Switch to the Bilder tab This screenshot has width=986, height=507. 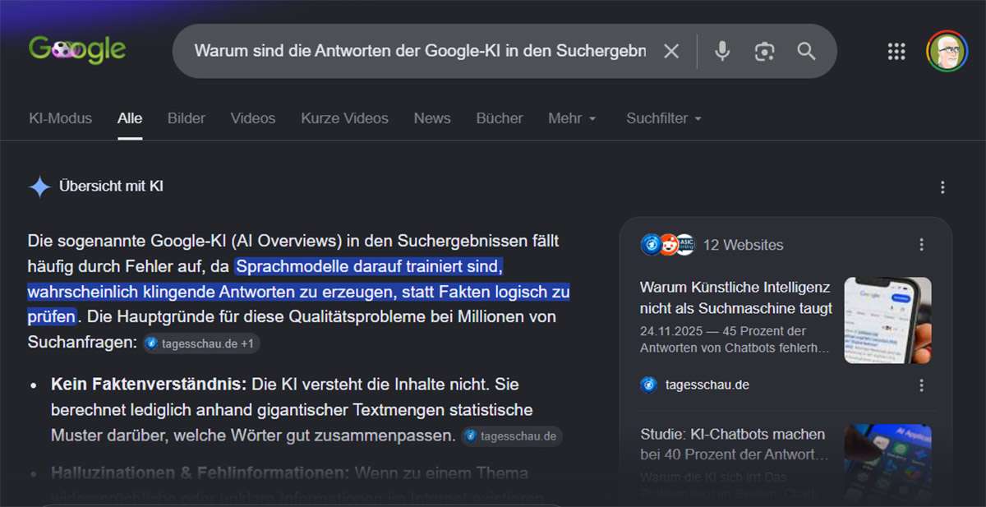187,118
